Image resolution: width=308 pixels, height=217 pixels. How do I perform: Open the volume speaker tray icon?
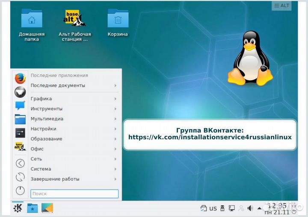[x=250, y=208]
